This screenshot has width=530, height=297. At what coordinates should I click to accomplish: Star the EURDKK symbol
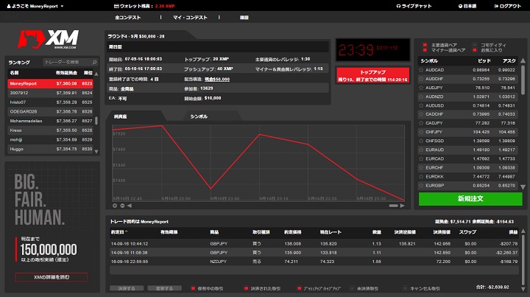click(x=421, y=177)
